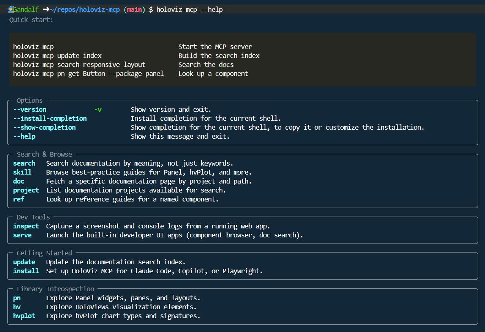Click 'Launch the built-in developer UI apps' description
The image size is (485, 332).
click(175, 235)
